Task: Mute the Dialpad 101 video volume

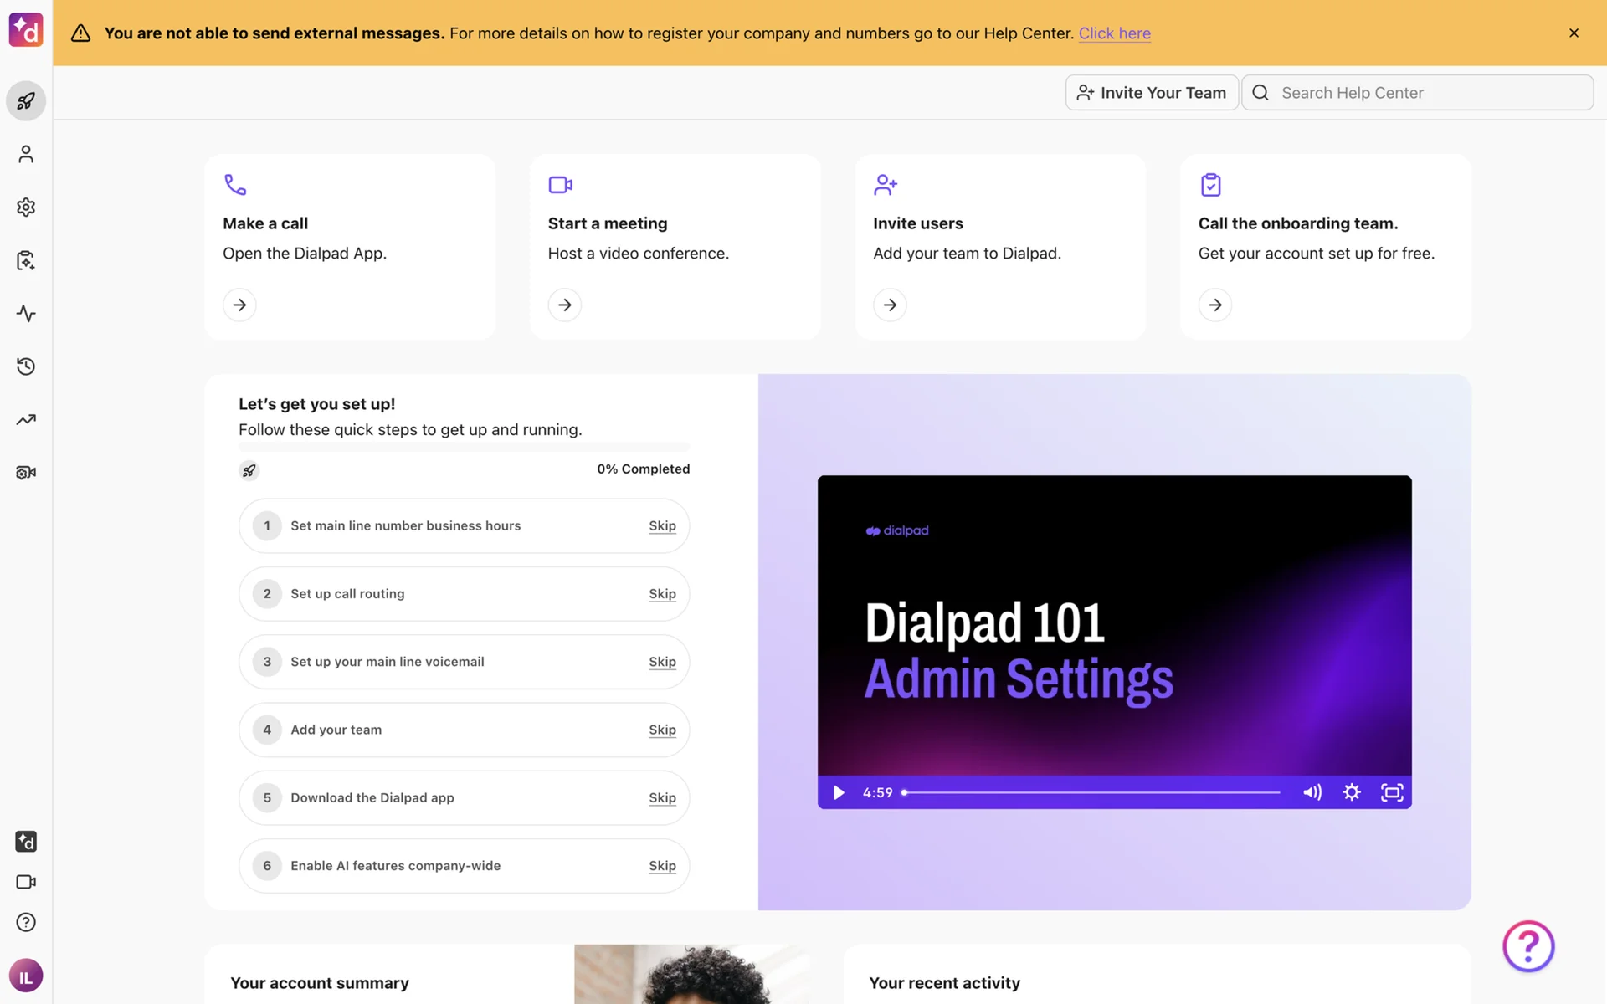Action: click(x=1312, y=792)
